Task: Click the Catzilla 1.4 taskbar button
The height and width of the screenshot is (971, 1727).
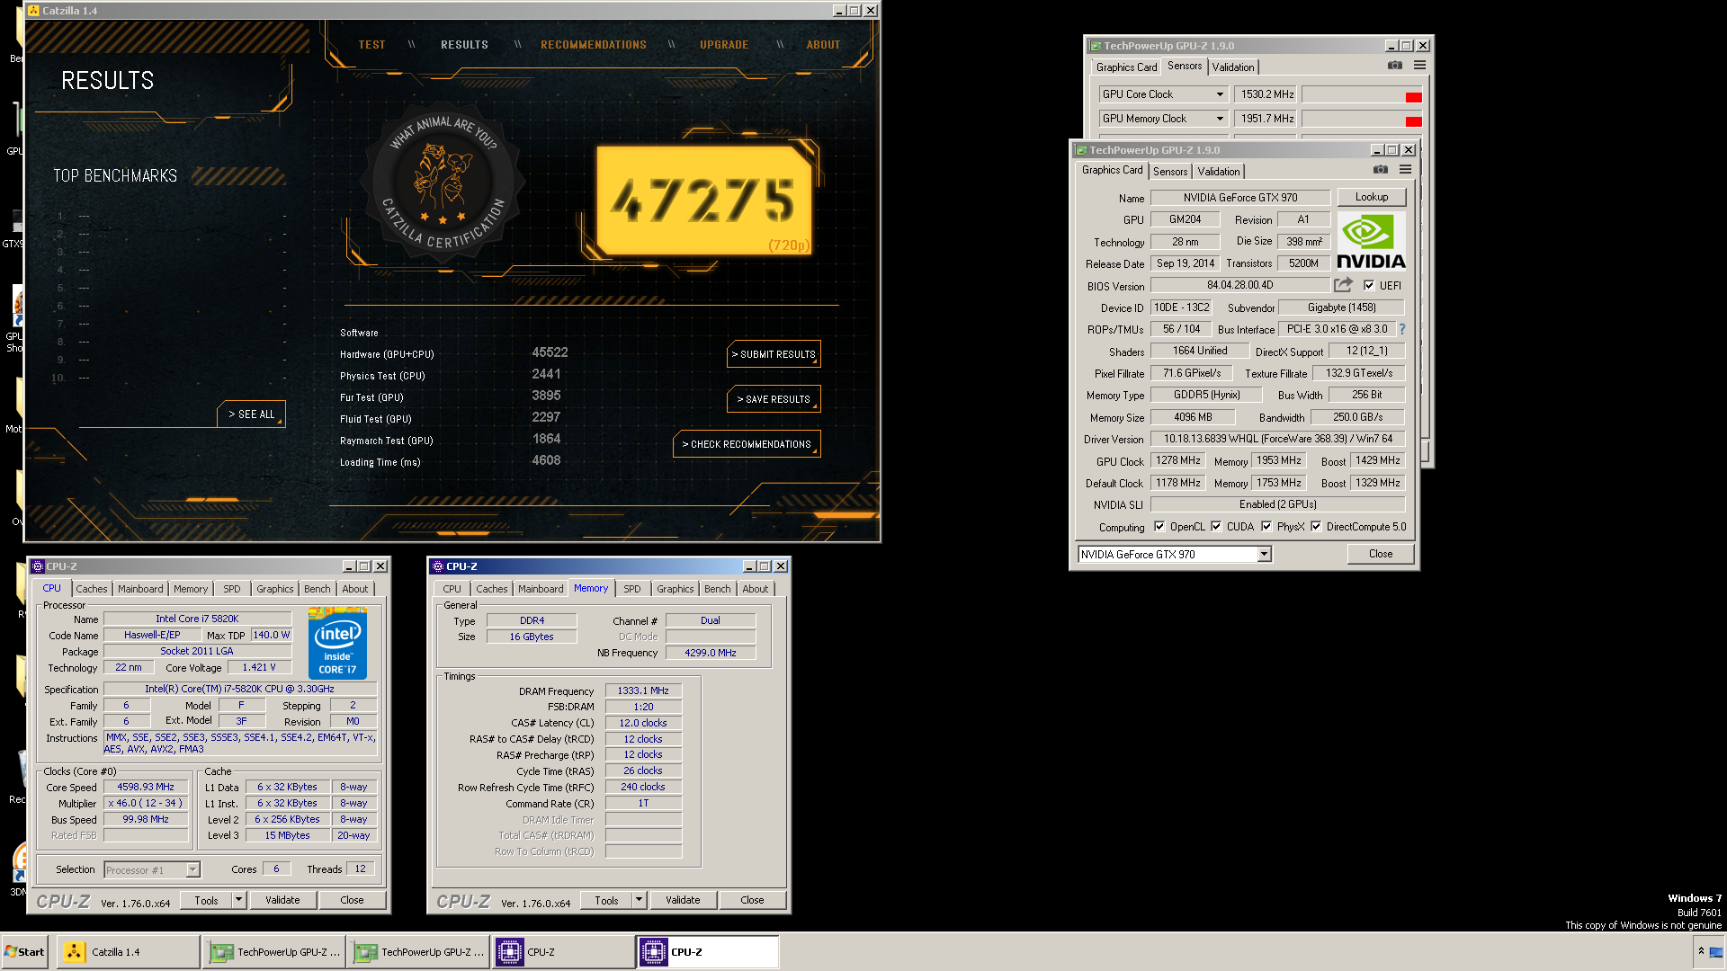Action: 128,952
